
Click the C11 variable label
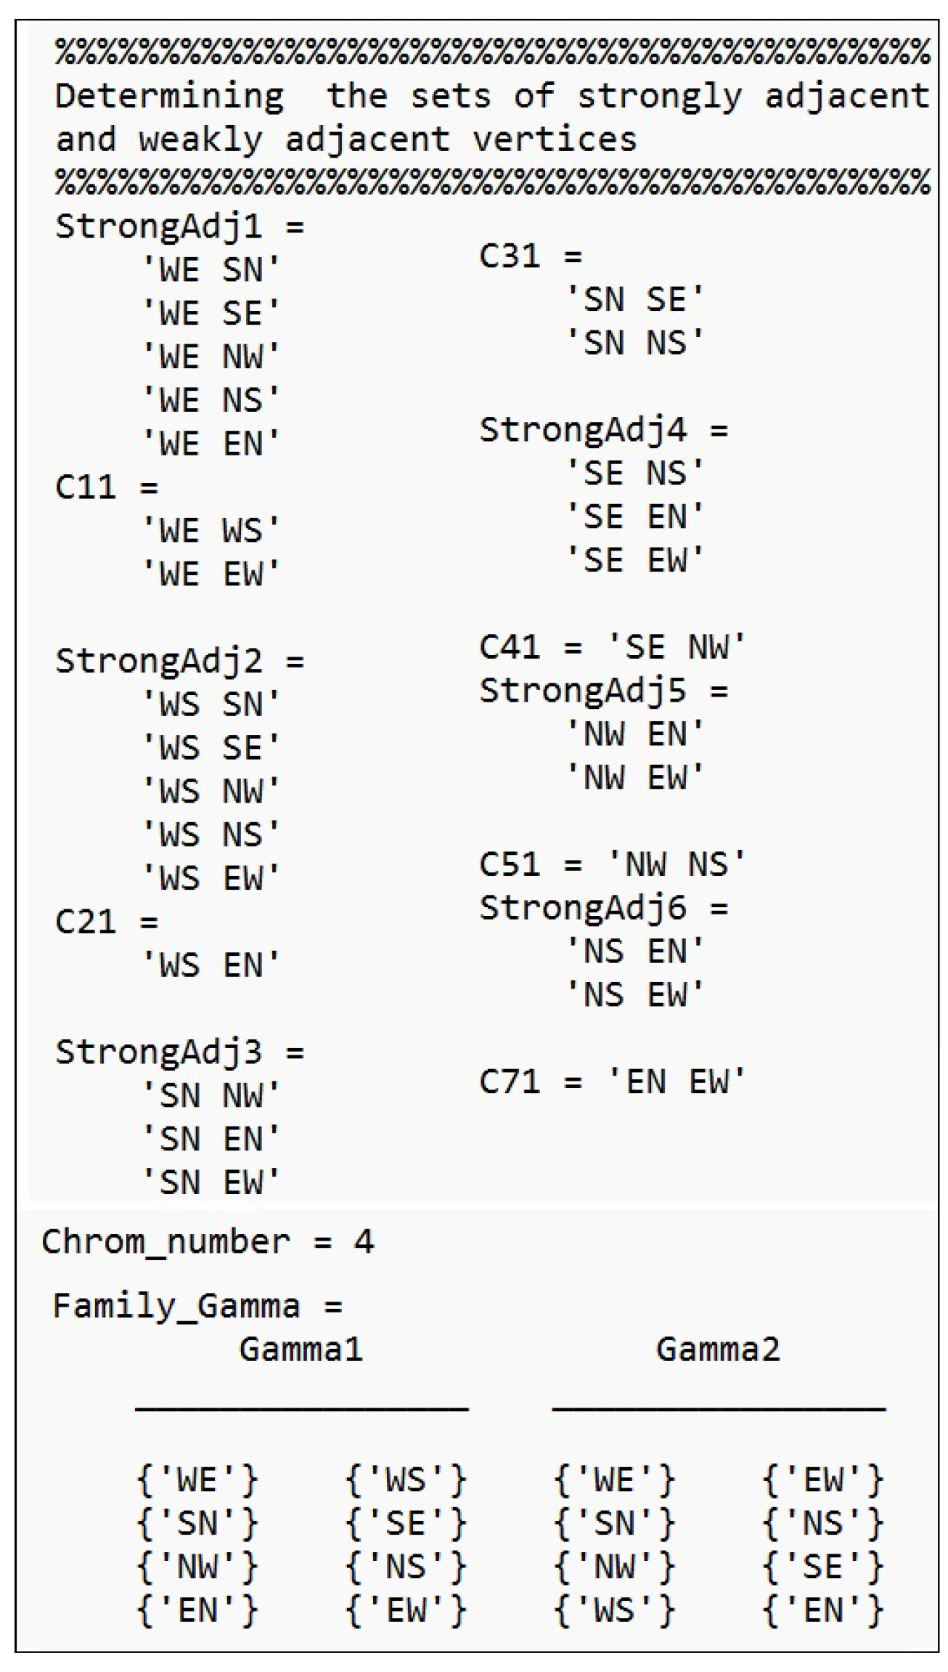(85, 487)
